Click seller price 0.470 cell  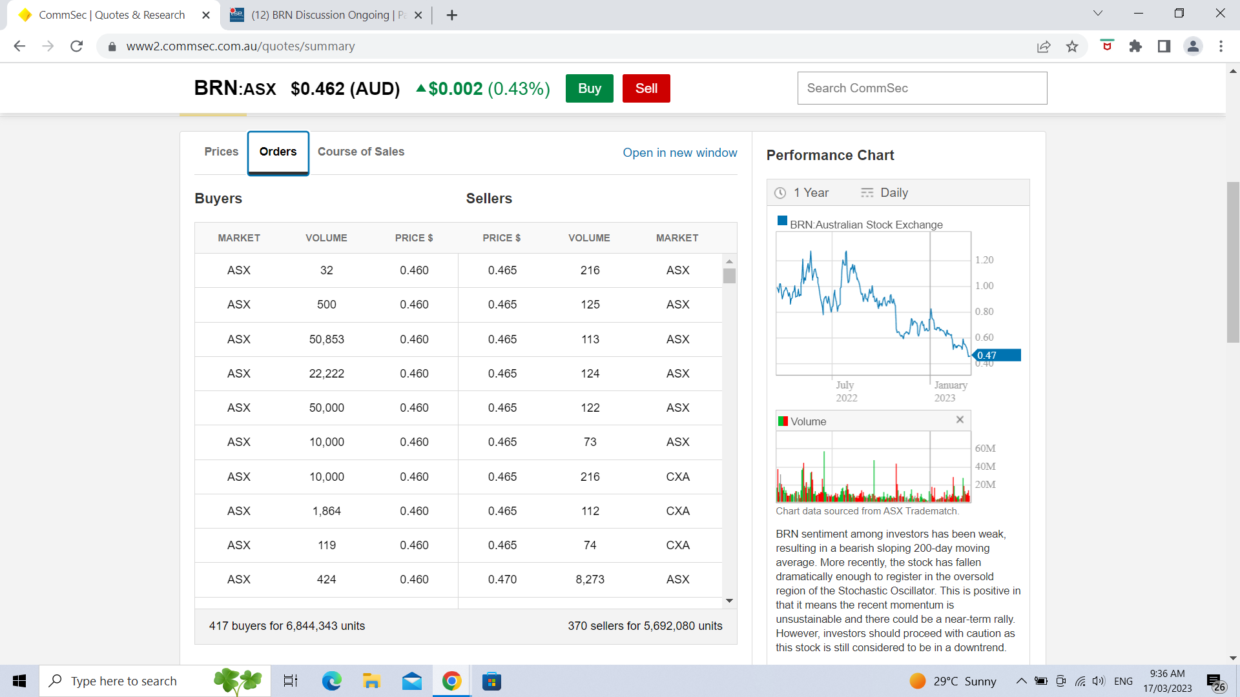click(502, 580)
